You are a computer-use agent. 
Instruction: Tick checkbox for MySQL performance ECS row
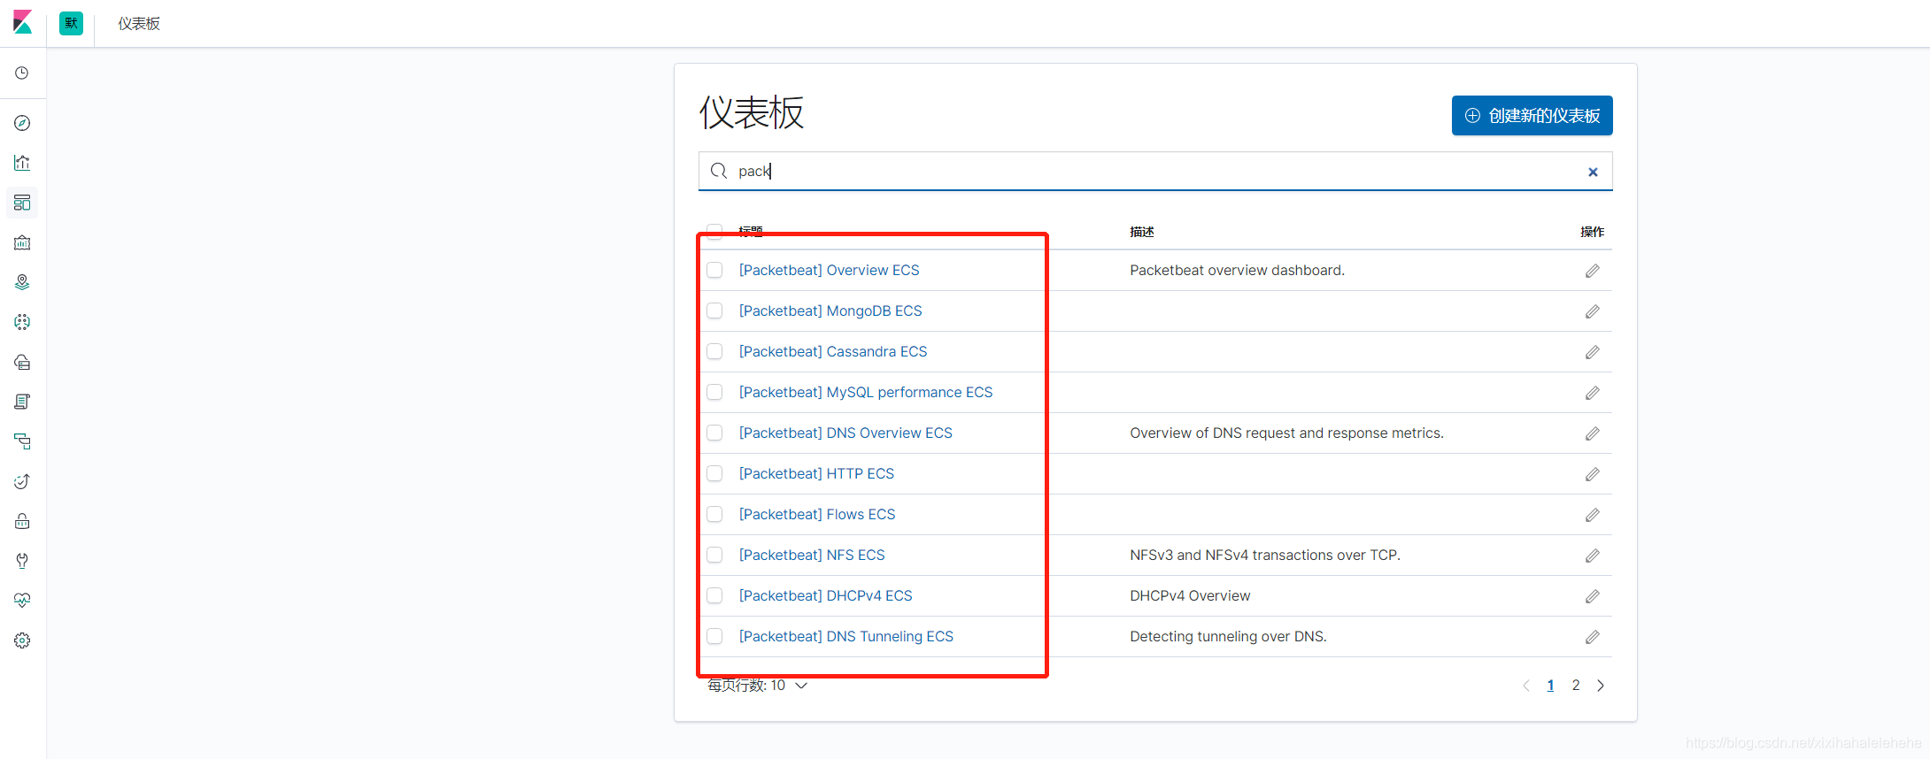click(714, 392)
